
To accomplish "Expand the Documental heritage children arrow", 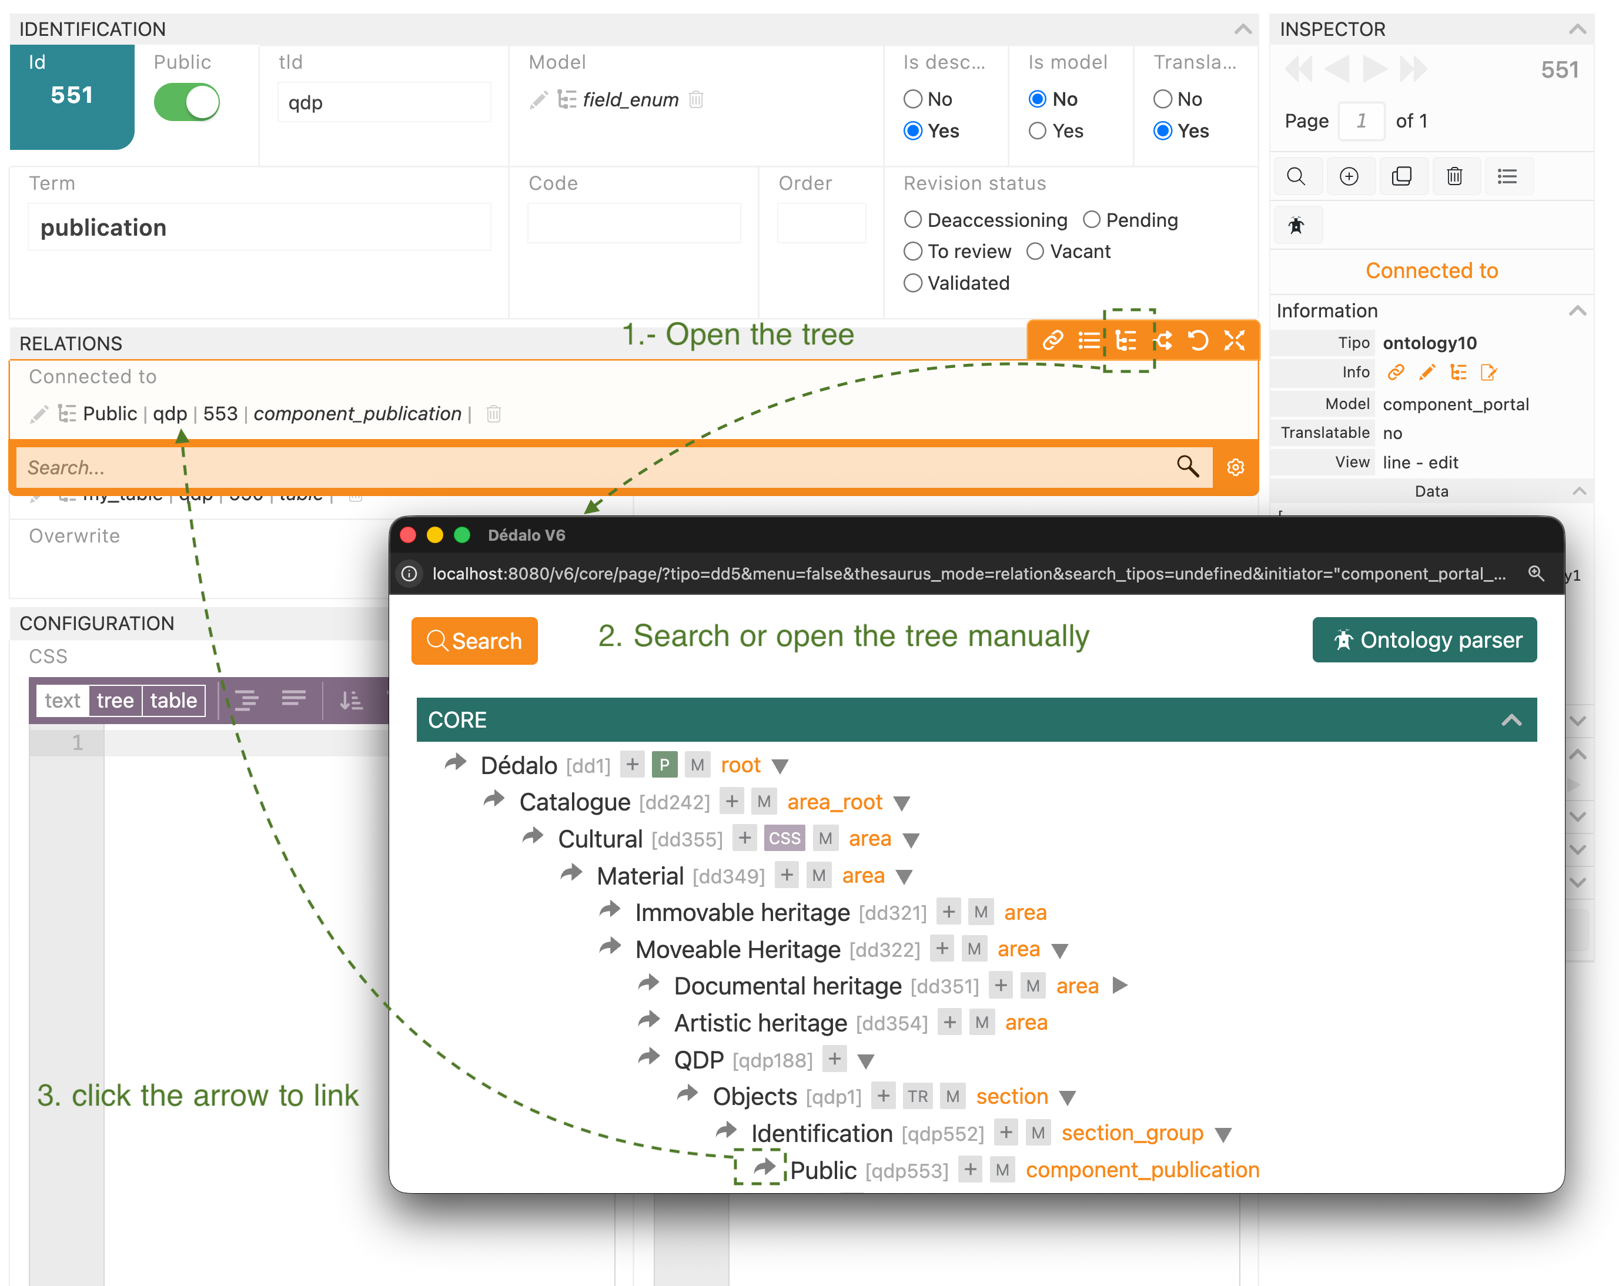I will pos(1120,985).
